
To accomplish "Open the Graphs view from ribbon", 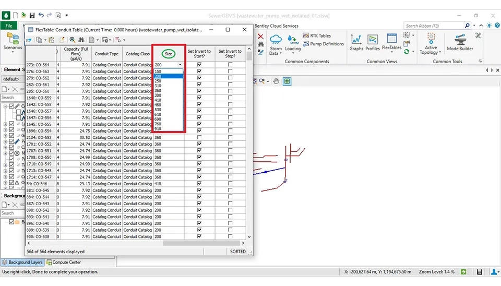I will tap(356, 43).
